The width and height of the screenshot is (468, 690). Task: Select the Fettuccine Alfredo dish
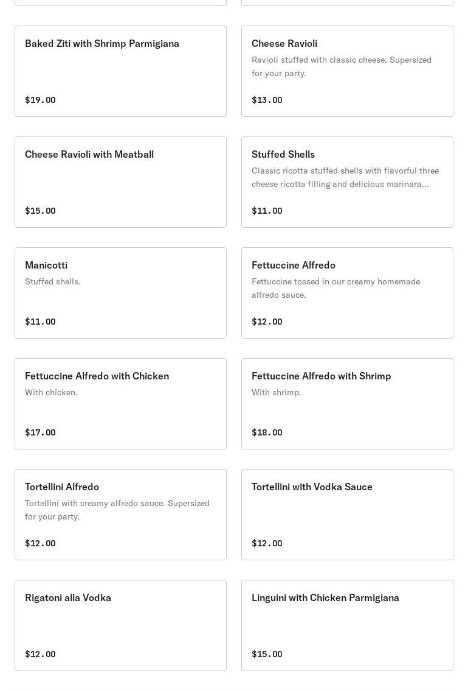pyautogui.click(x=347, y=293)
